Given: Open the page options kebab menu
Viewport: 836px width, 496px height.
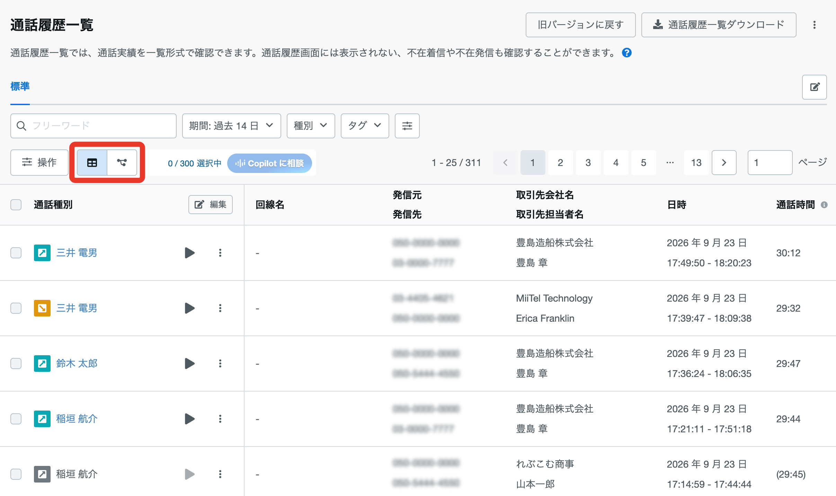Looking at the screenshot, I should [814, 25].
